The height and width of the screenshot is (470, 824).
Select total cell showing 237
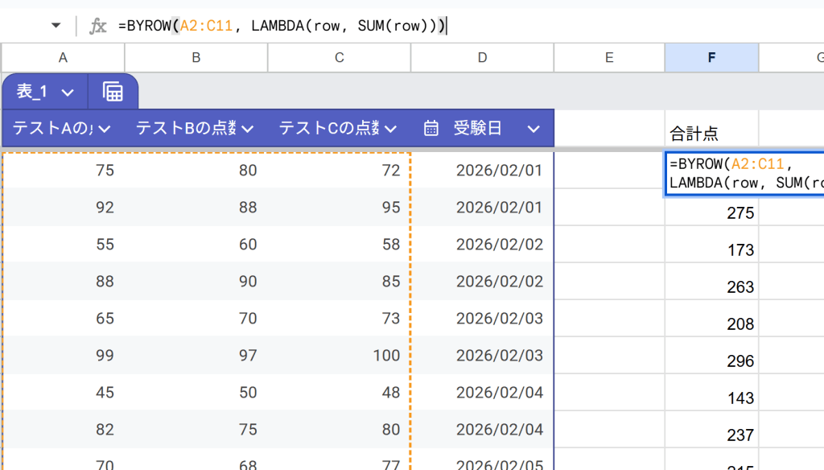pos(711,430)
